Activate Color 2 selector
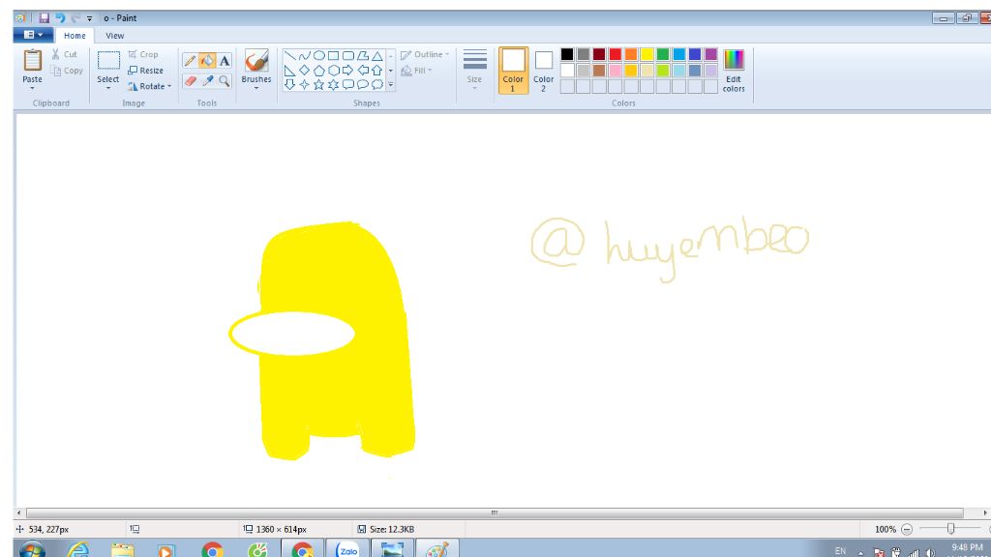This screenshot has width=991, height=557. pyautogui.click(x=544, y=70)
